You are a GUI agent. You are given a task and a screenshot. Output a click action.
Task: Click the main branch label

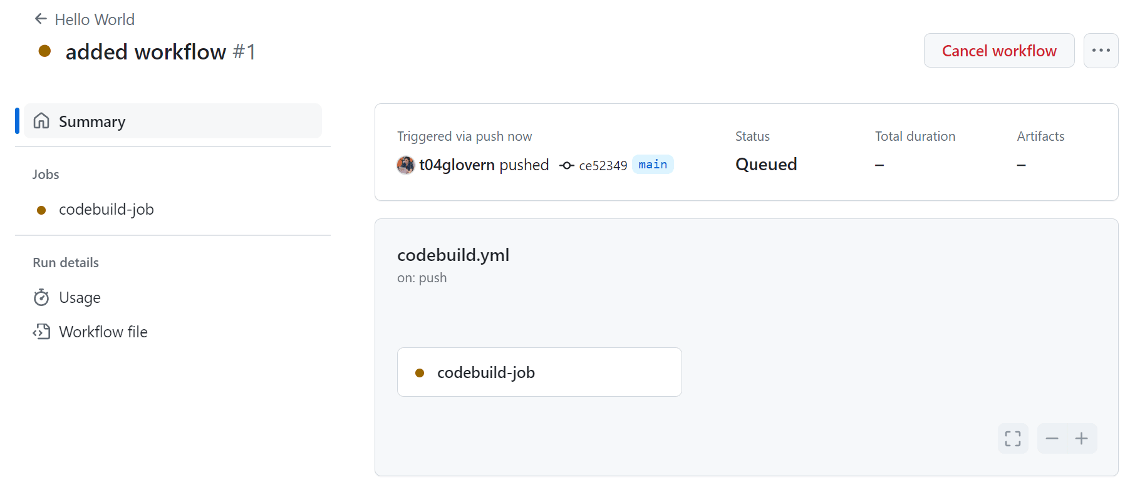(653, 165)
